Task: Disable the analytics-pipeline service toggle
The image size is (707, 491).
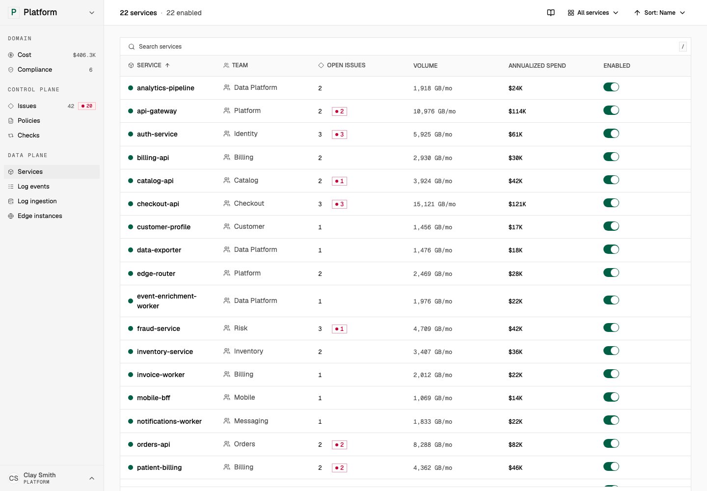Action: coord(611,87)
